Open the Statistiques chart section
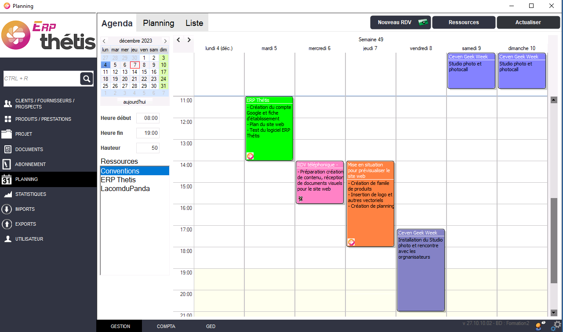The width and height of the screenshot is (563, 332). point(30,194)
